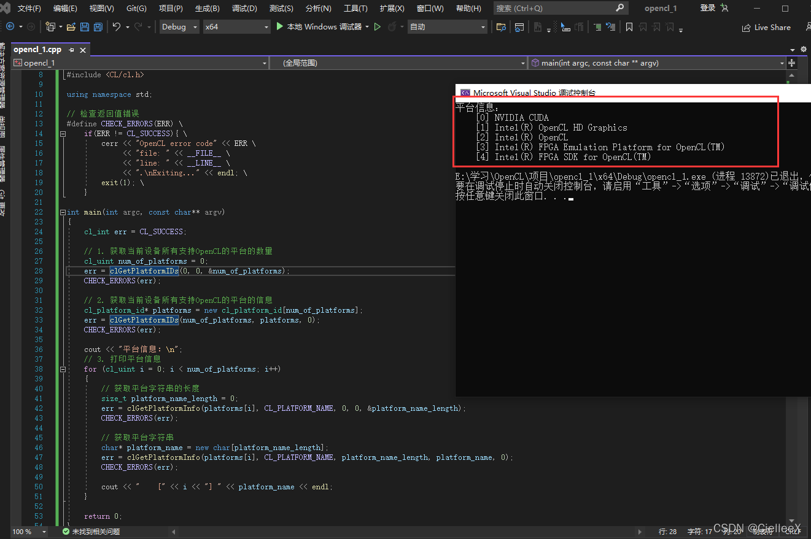The height and width of the screenshot is (539, 811).
Task: Click the toolbar bookmark icon
Action: 629,27
